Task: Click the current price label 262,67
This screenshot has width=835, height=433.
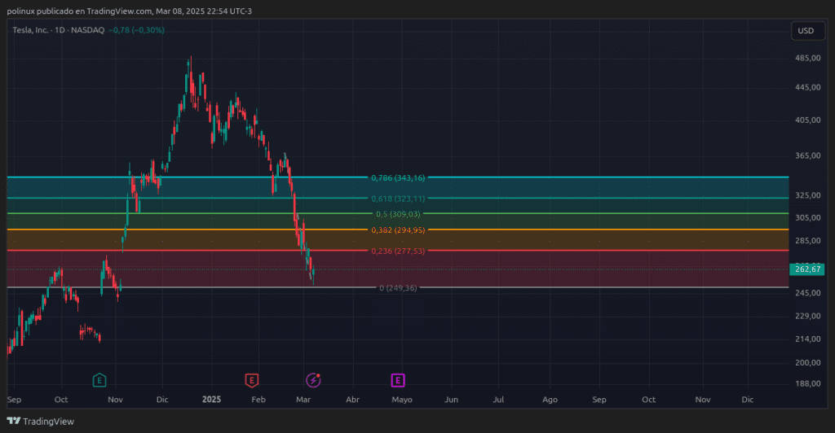Action: coord(807,269)
